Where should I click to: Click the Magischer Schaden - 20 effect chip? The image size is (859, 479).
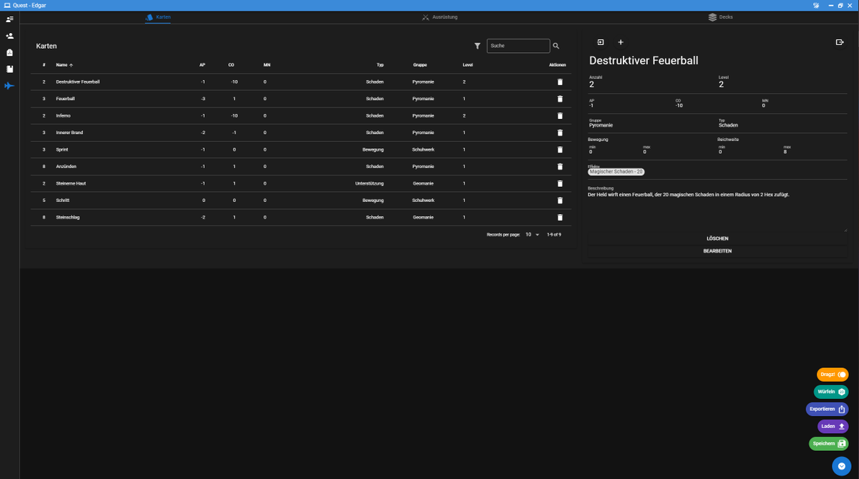click(616, 172)
